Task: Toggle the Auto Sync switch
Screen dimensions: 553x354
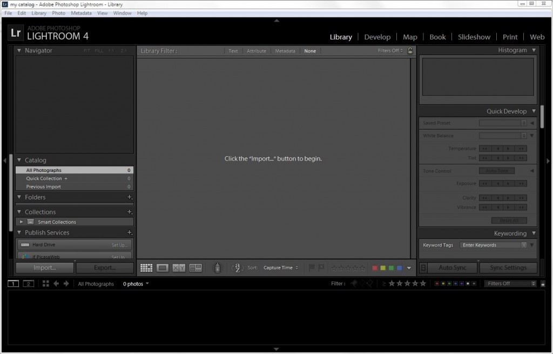Action: coord(423,268)
